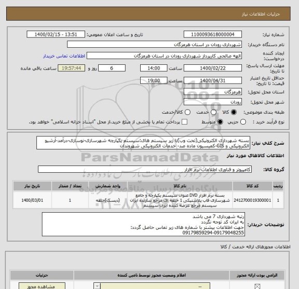Select the کالا radio button
This screenshot has width=299, height=289.
[234, 112]
